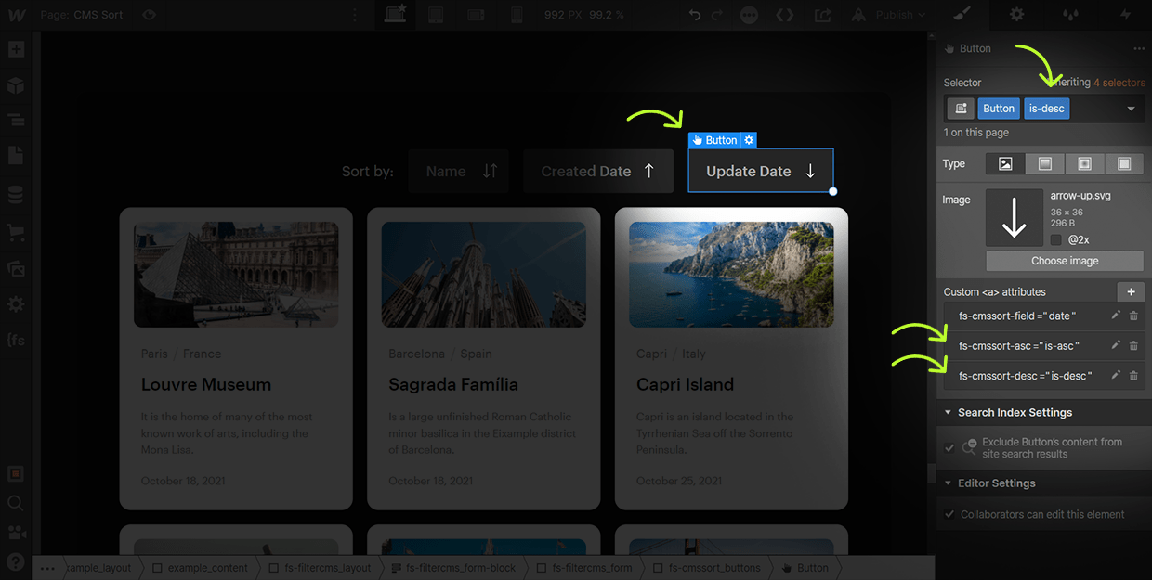Redo the last change
Screen dimensions: 1152x580
717,15
